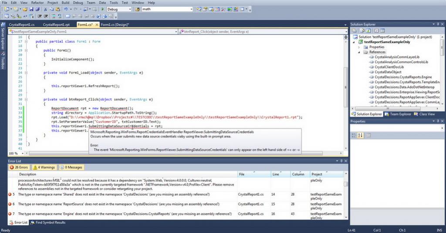Start debugging with the green play icon
Viewport: 446px width, 233px height.
(x=103, y=9)
